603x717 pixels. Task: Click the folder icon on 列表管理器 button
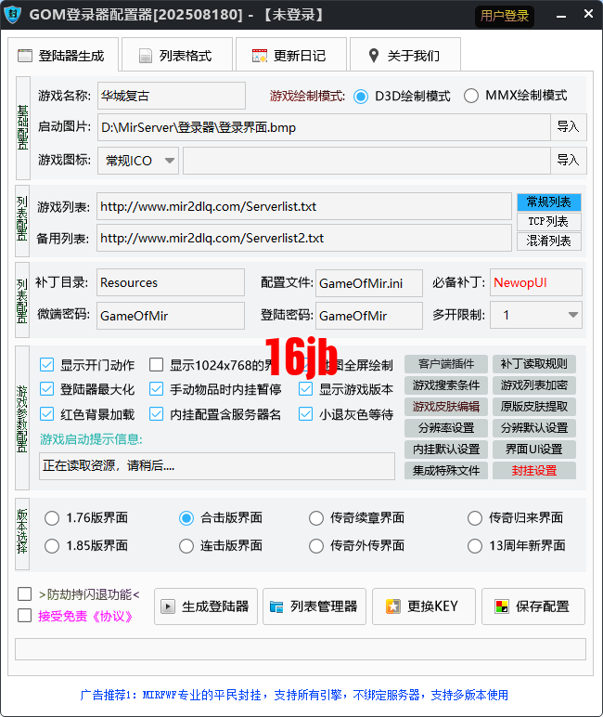coord(276,606)
